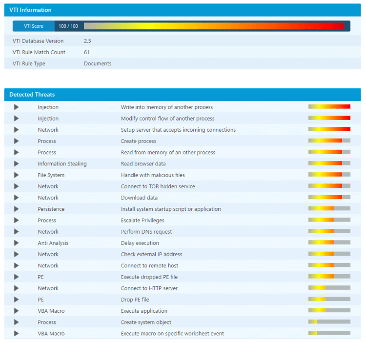Click 'Delay execution' description text

(140, 243)
